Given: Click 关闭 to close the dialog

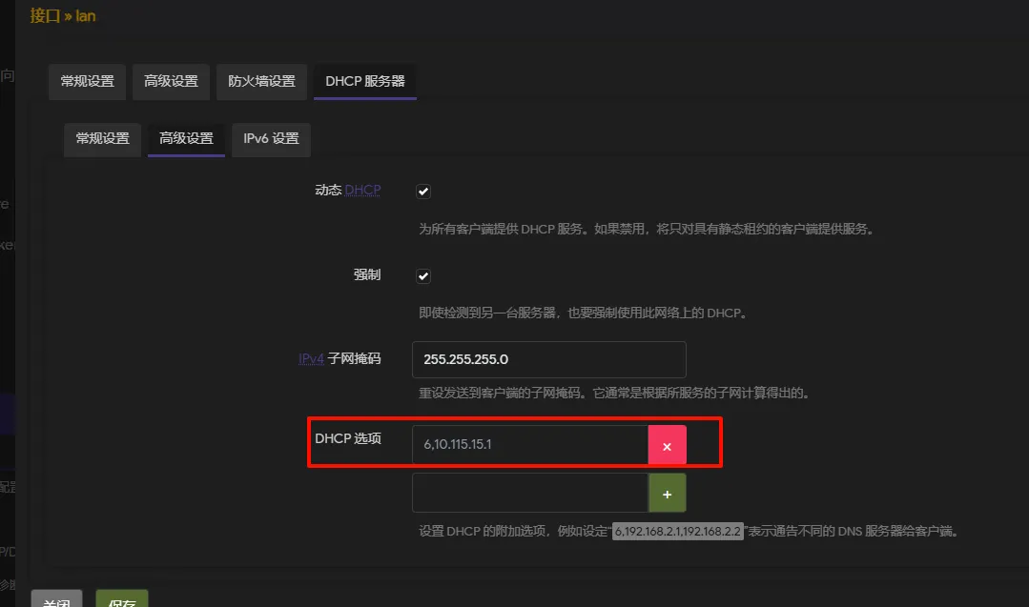Looking at the screenshot, I should pos(56,600).
